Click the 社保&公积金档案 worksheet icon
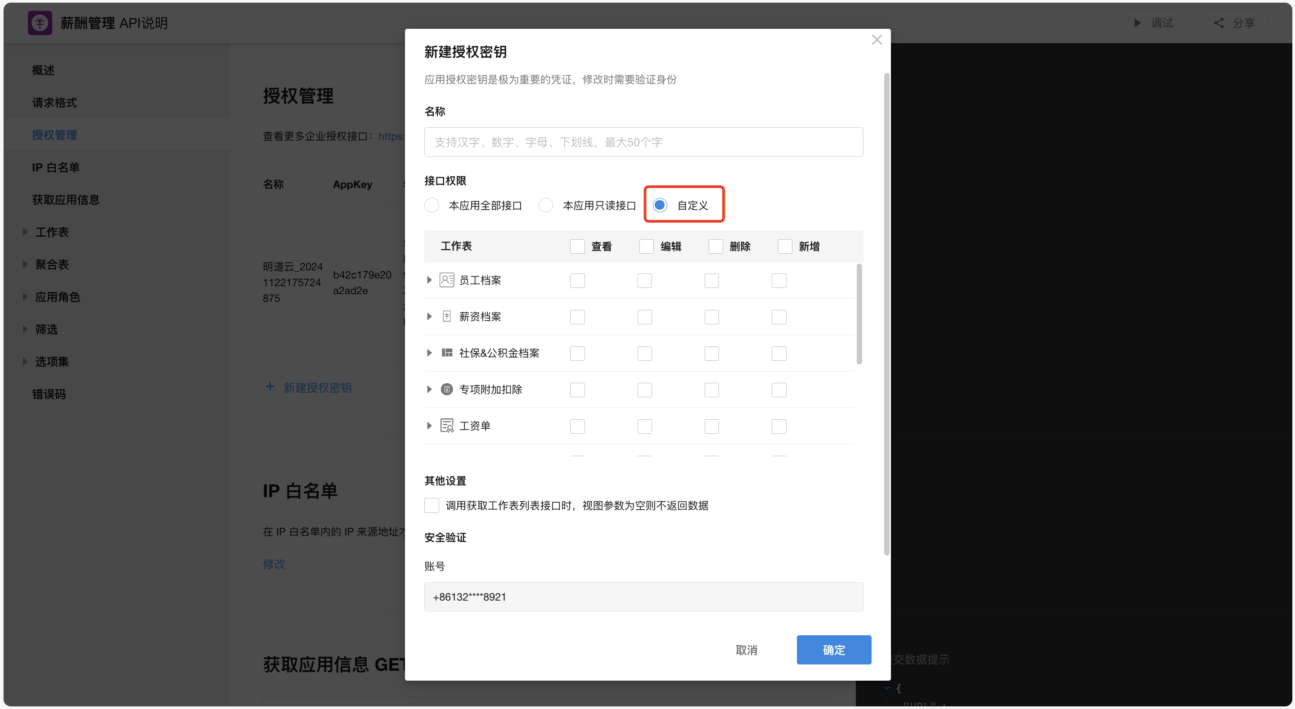 click(446, 353)
